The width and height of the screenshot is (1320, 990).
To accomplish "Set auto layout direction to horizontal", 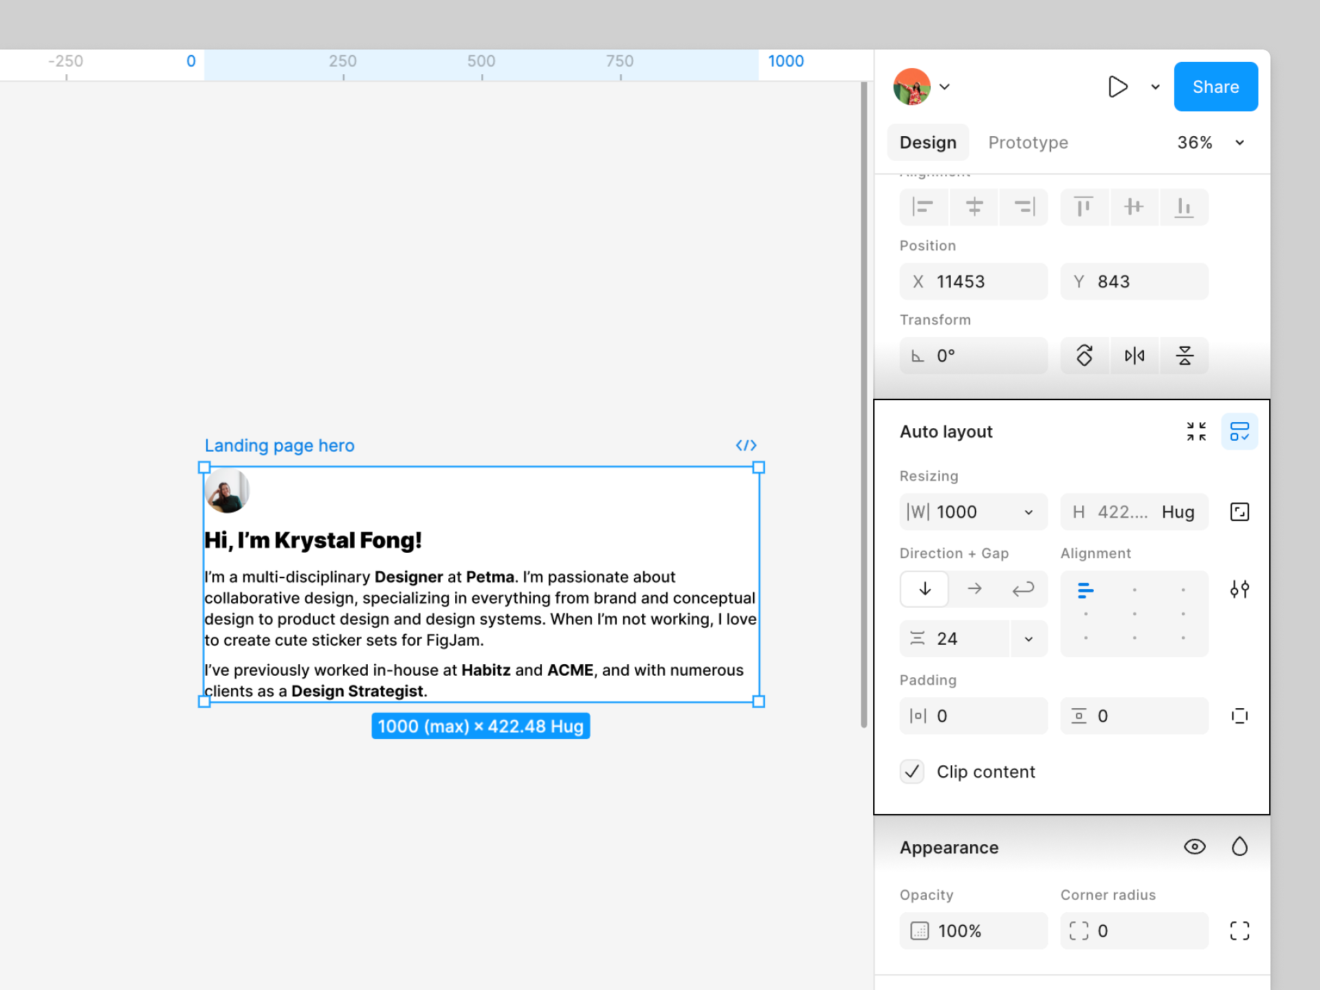I will [x=974, y=589].
